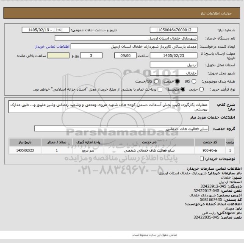Click the تاریخ نیاز column header
244x243 pixels.
(25, 142)
